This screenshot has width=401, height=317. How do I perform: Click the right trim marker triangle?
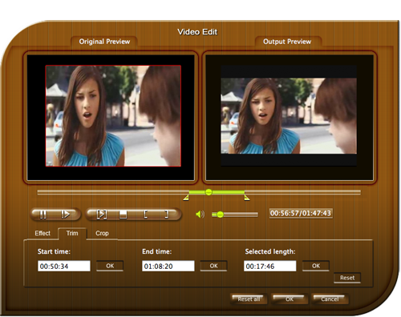247,198
